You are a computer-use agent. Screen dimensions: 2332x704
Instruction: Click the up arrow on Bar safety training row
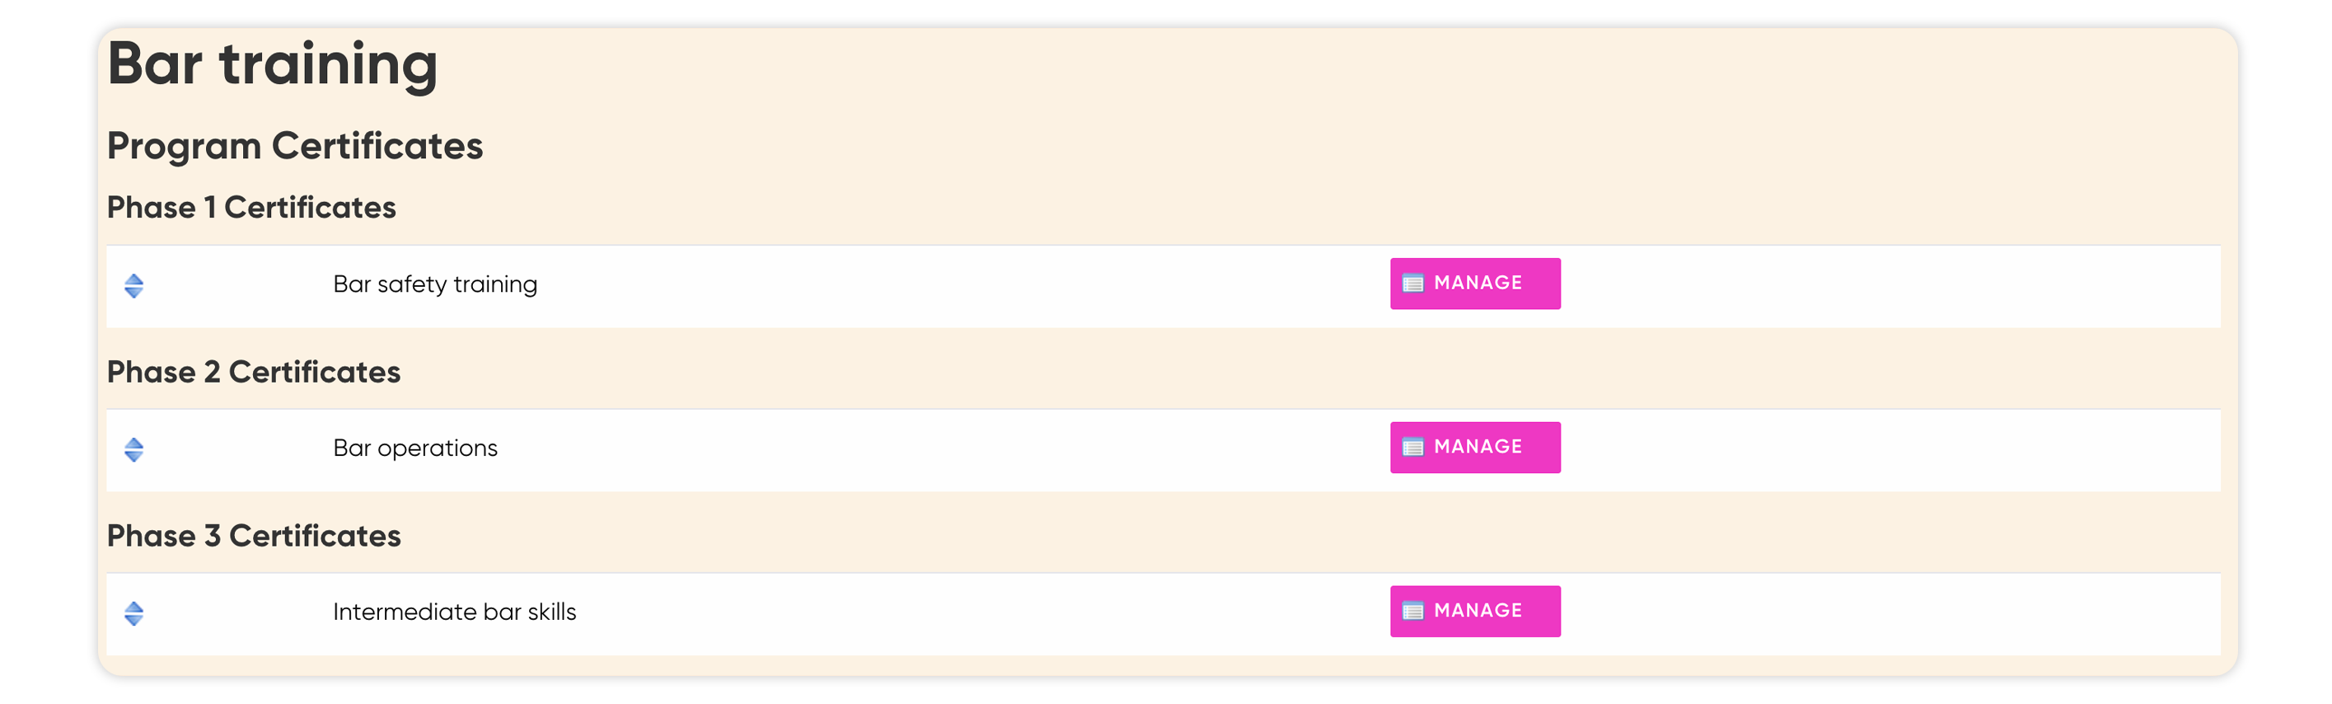tap(134, 279)
